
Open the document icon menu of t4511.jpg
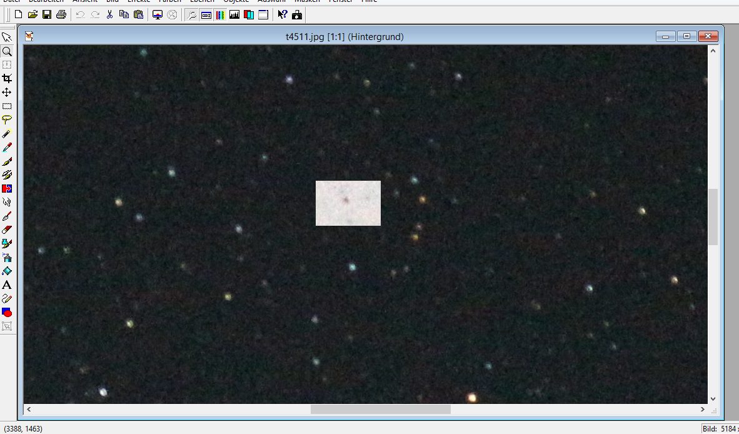pos(29,37)
